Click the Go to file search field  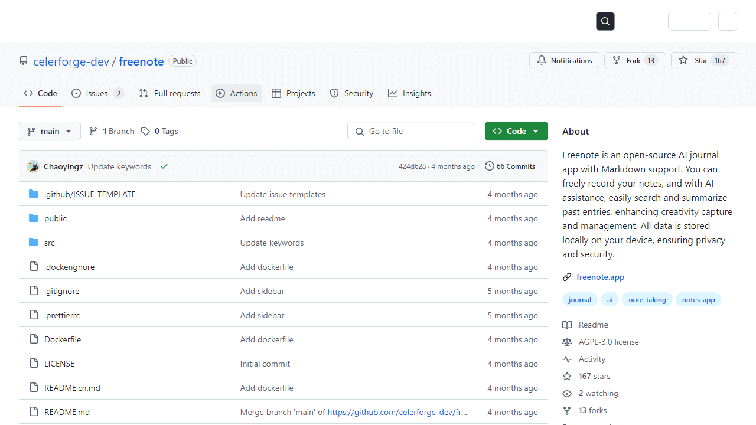click(x=411, y=131)
